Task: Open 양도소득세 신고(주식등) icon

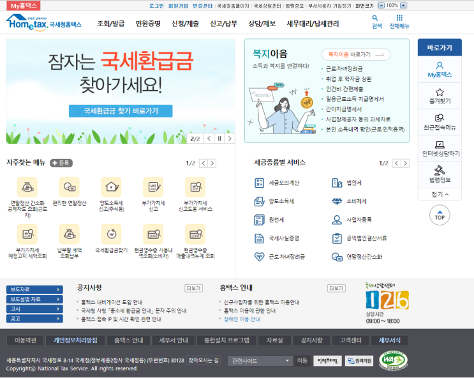Action: click(x=111, y=187)
